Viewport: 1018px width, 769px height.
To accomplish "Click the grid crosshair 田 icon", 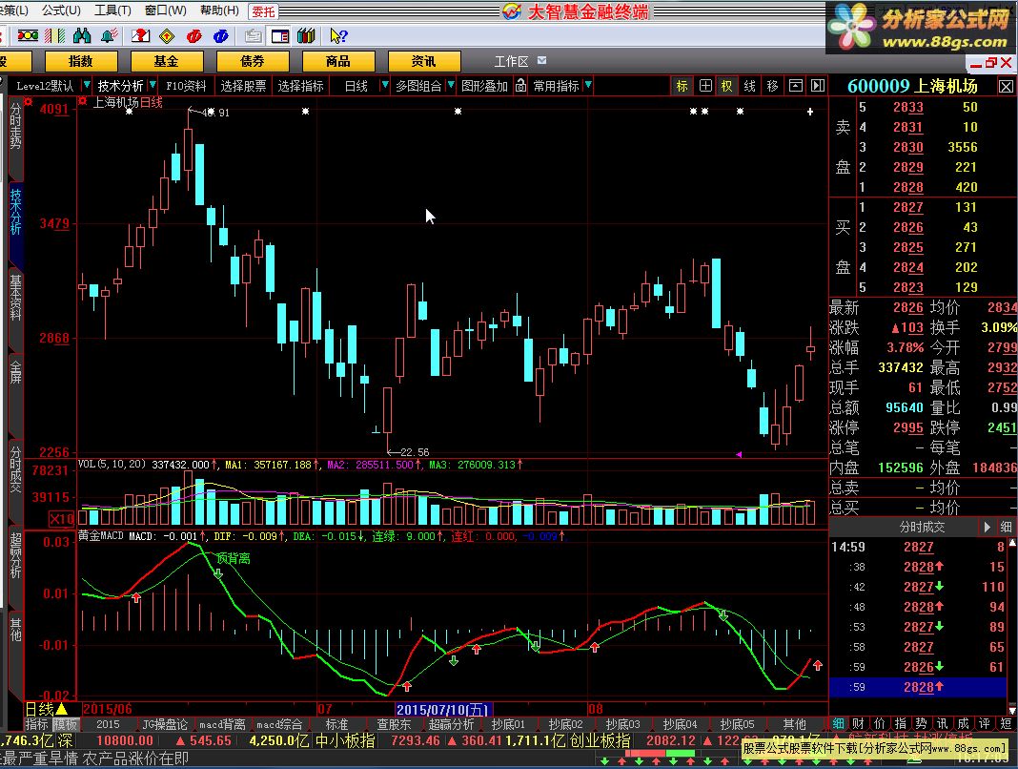I will (x=705, y=86).
